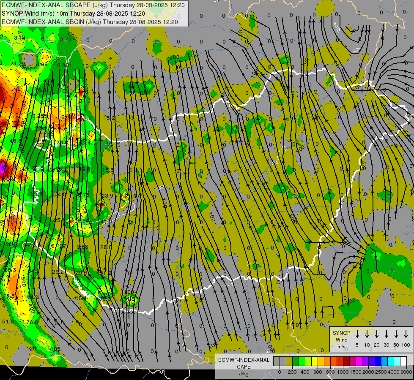Select the orange swatch left of 800 tick

pos(327,361)
